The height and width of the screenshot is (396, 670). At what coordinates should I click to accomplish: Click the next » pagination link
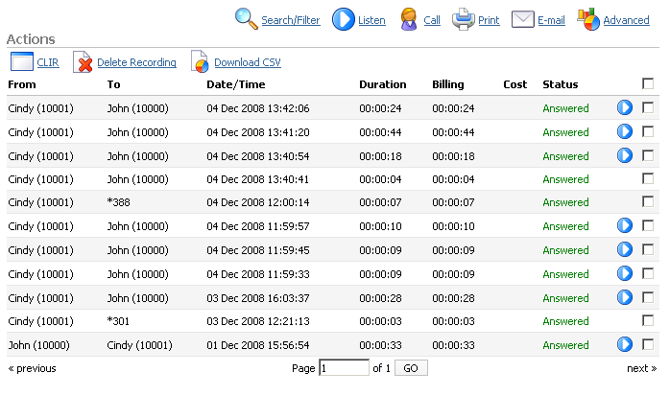[641, 368]
